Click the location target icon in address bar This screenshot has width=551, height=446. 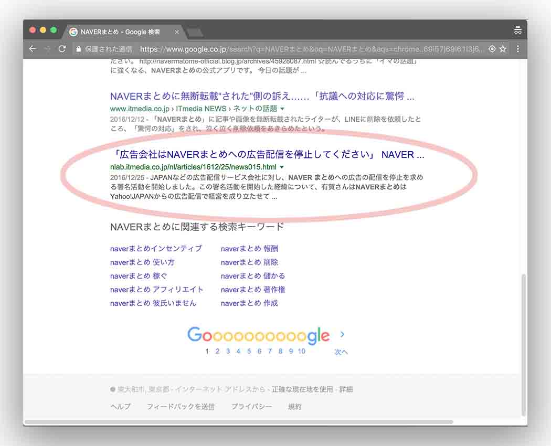click(x=492, y=49)
